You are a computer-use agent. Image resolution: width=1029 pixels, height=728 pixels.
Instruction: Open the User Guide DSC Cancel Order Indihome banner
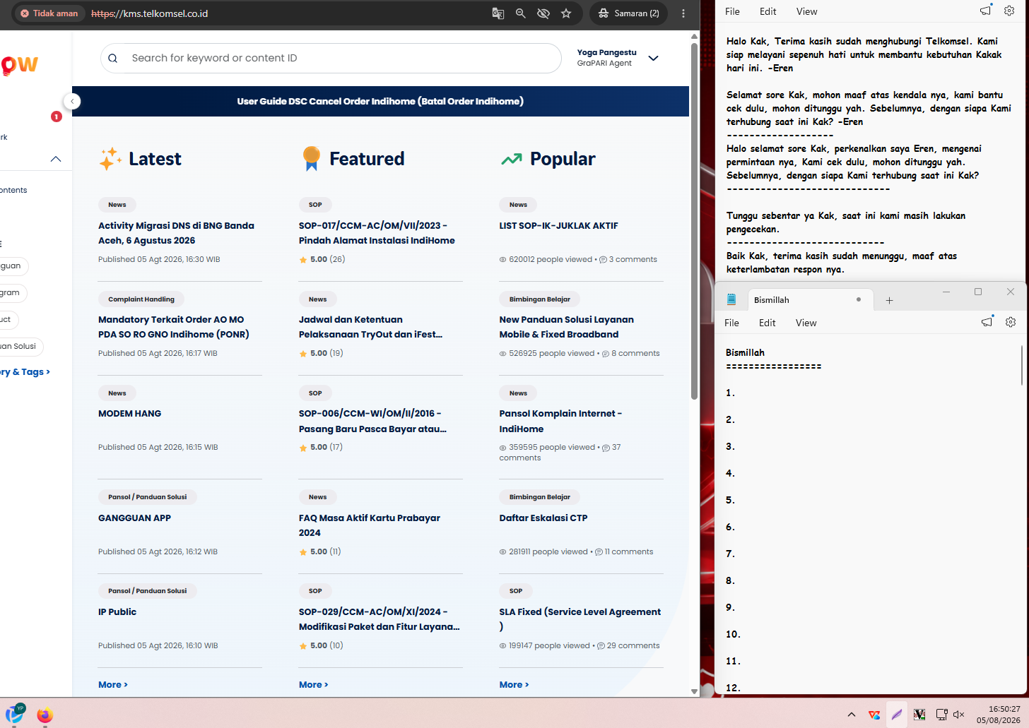[x=380, y=101]
